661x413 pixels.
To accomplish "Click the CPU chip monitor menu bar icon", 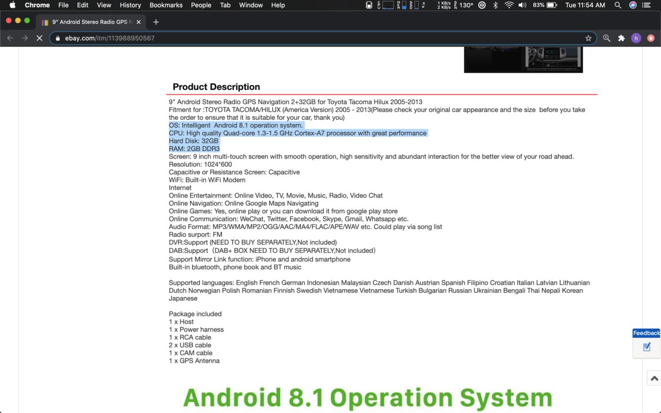I will click(369, 5).
